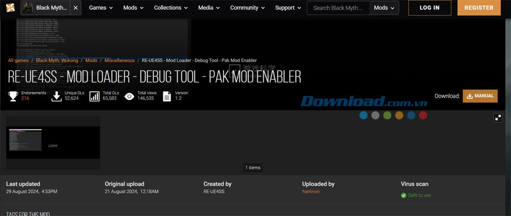This screenshot has height=216, width=511.
Task: Open the Support menu
Action: 288,8
